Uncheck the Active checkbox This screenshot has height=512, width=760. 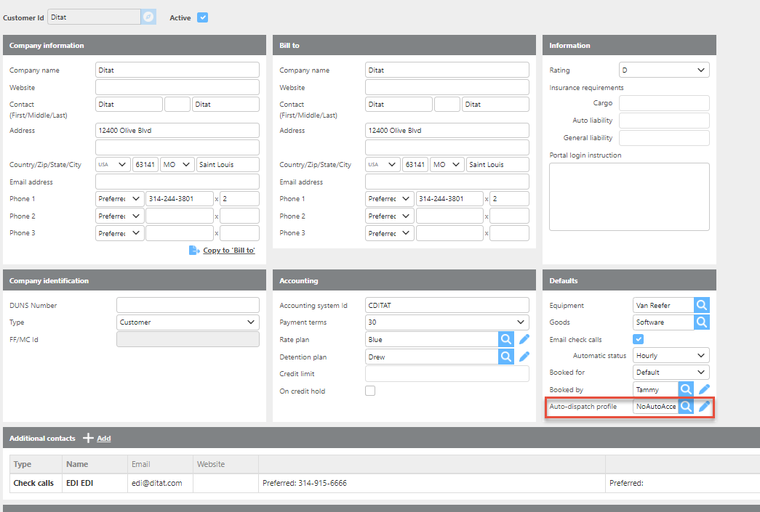click(x=203, y=17)
